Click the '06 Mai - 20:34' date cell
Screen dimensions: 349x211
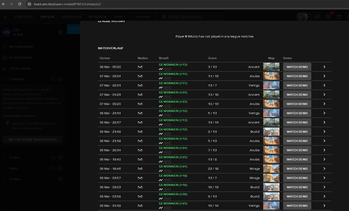pyautogui.click(x=110, y=150)
